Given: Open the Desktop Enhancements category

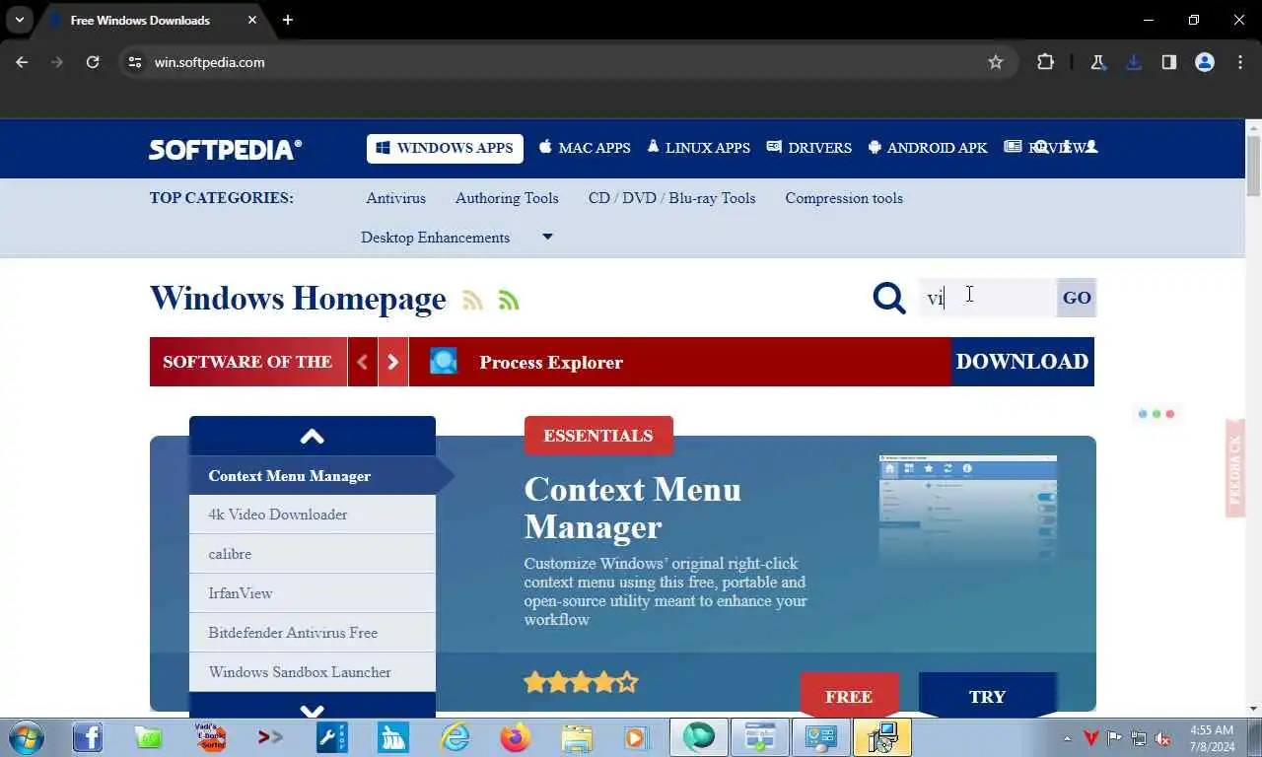Looking at the screenshot, I should click(435, 238).
